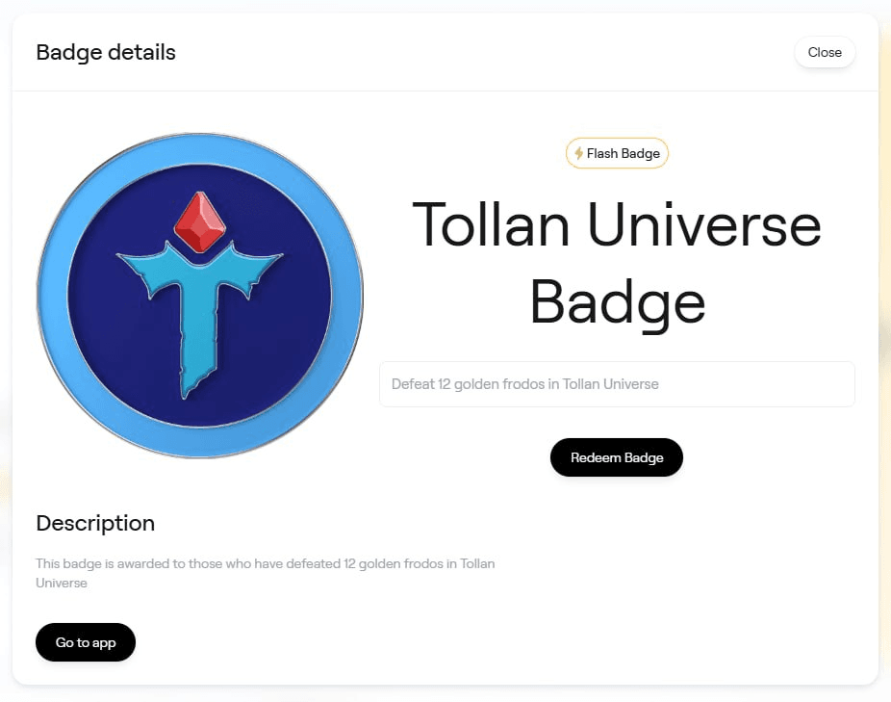Click the word Badge in the large title

pyautogui.click(x=617, y=303)
